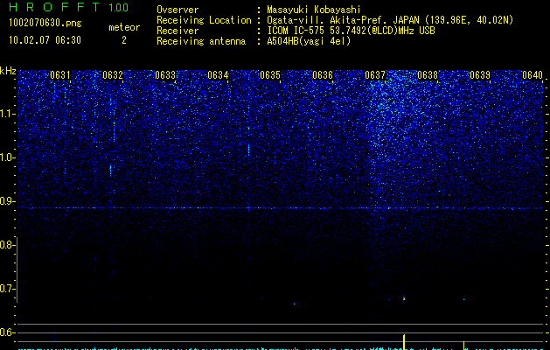Click the bright meteor echo dot near 0.68 kHz
The height and width of the screenshot is (350, 550).
pos(404,298)
